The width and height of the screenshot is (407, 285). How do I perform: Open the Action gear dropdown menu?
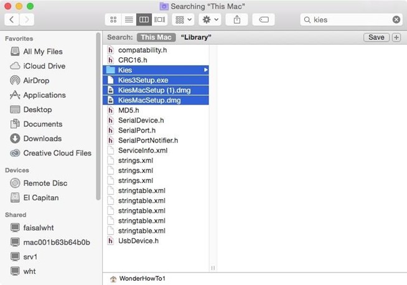click(210, 20)
